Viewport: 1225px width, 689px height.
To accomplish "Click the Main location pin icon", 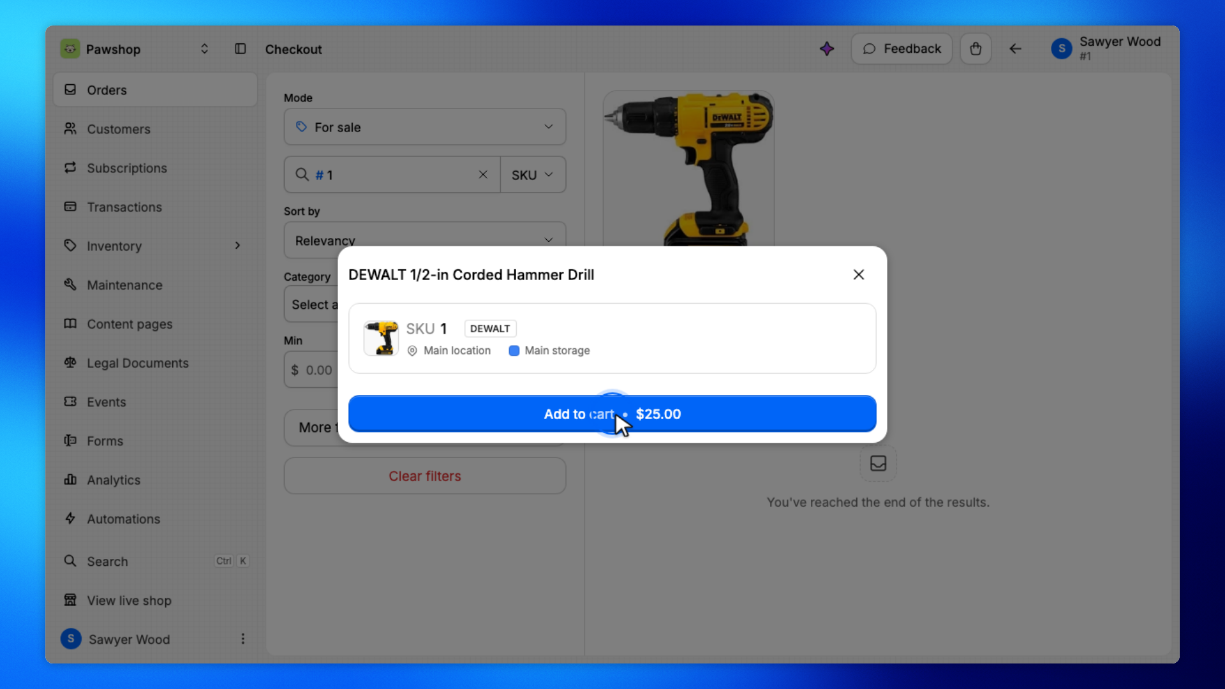I will (412, 351).
